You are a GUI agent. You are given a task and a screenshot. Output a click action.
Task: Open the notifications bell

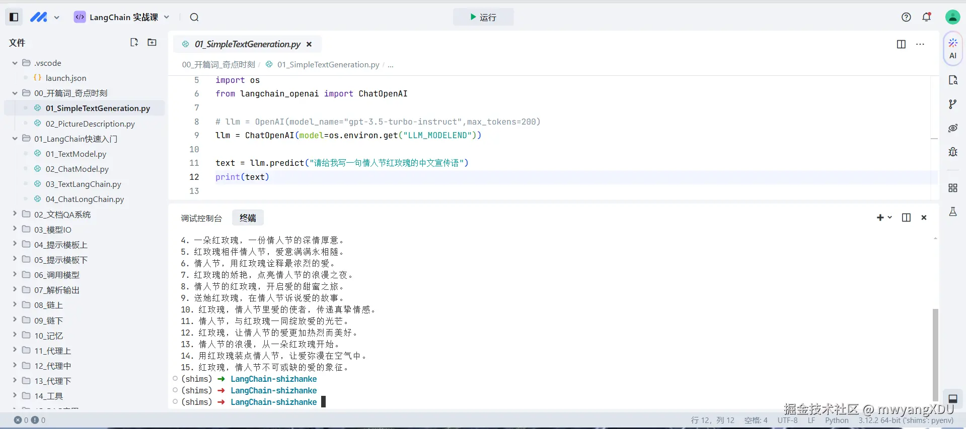(x=927, y=17)
